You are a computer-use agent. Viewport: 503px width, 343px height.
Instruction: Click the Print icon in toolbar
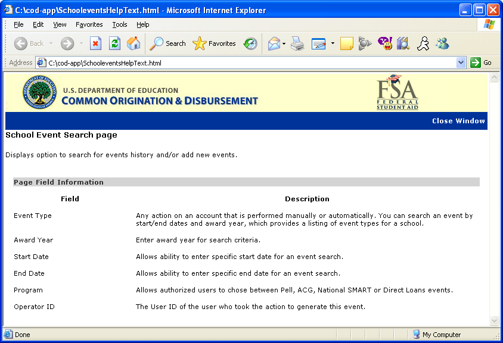coord(297,43)
